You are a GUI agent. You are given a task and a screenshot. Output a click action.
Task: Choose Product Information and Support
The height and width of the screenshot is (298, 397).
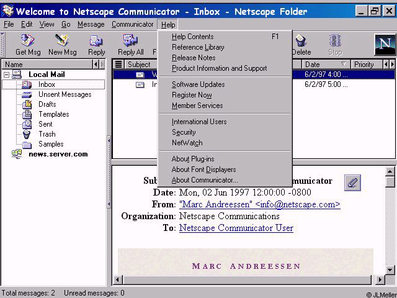pos(225,68)
